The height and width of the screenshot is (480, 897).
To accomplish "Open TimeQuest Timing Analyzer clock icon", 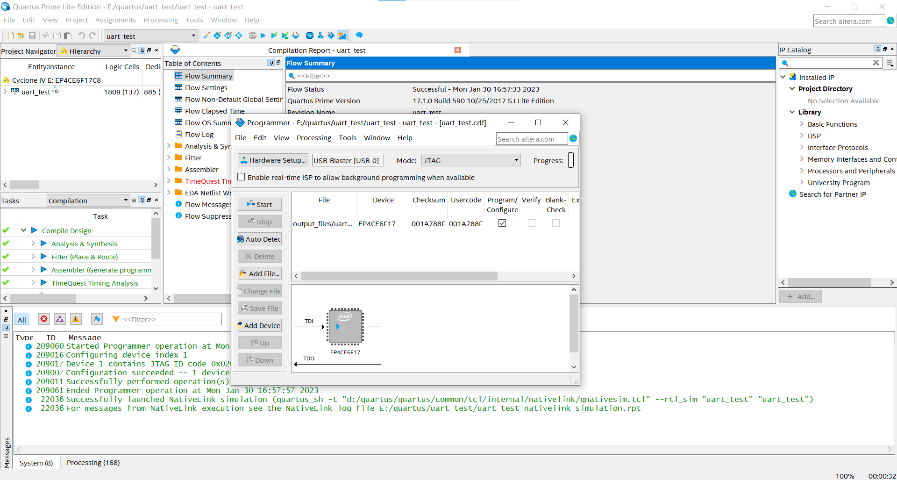I will [x=309, y=36].
